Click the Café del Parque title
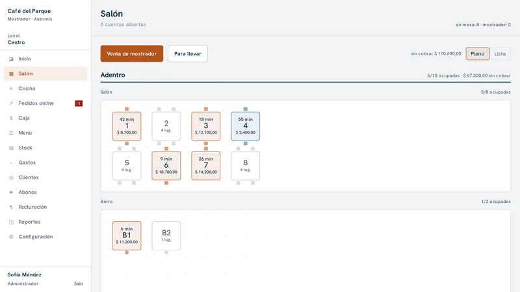This screenshot has width=520, height=292. point(29,11)
